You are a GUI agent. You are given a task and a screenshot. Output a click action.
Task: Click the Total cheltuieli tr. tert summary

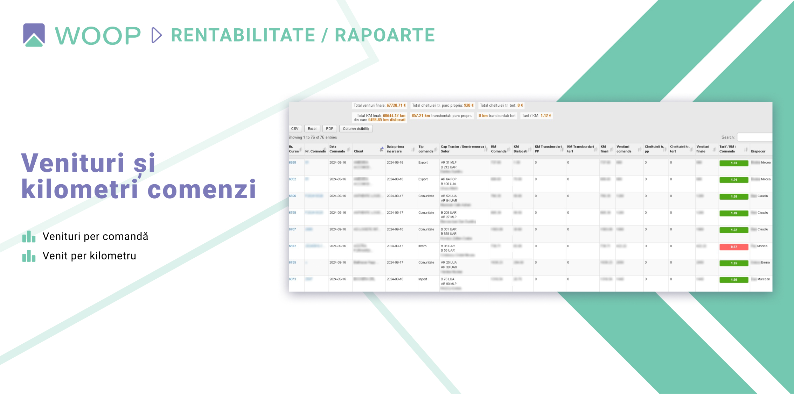pyautogui.click(x=501, y=106)
